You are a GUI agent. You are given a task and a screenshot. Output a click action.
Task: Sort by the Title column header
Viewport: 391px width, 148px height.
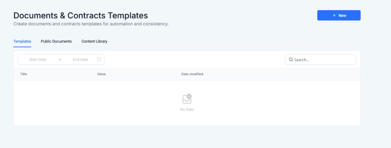click(24, 74)
